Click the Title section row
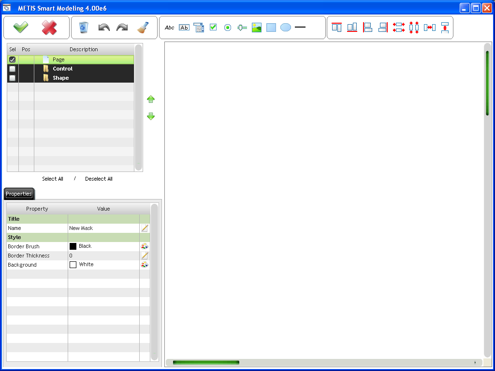The image size is (495, 371). (x=78, y=219)
